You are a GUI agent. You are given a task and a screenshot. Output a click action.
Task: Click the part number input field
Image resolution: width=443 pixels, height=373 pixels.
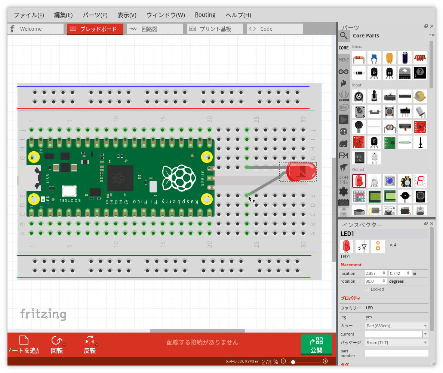click(x=396, y=353)
